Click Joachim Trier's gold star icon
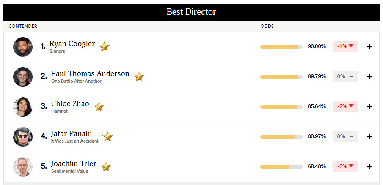383x185 pixels. coord(106,166)
